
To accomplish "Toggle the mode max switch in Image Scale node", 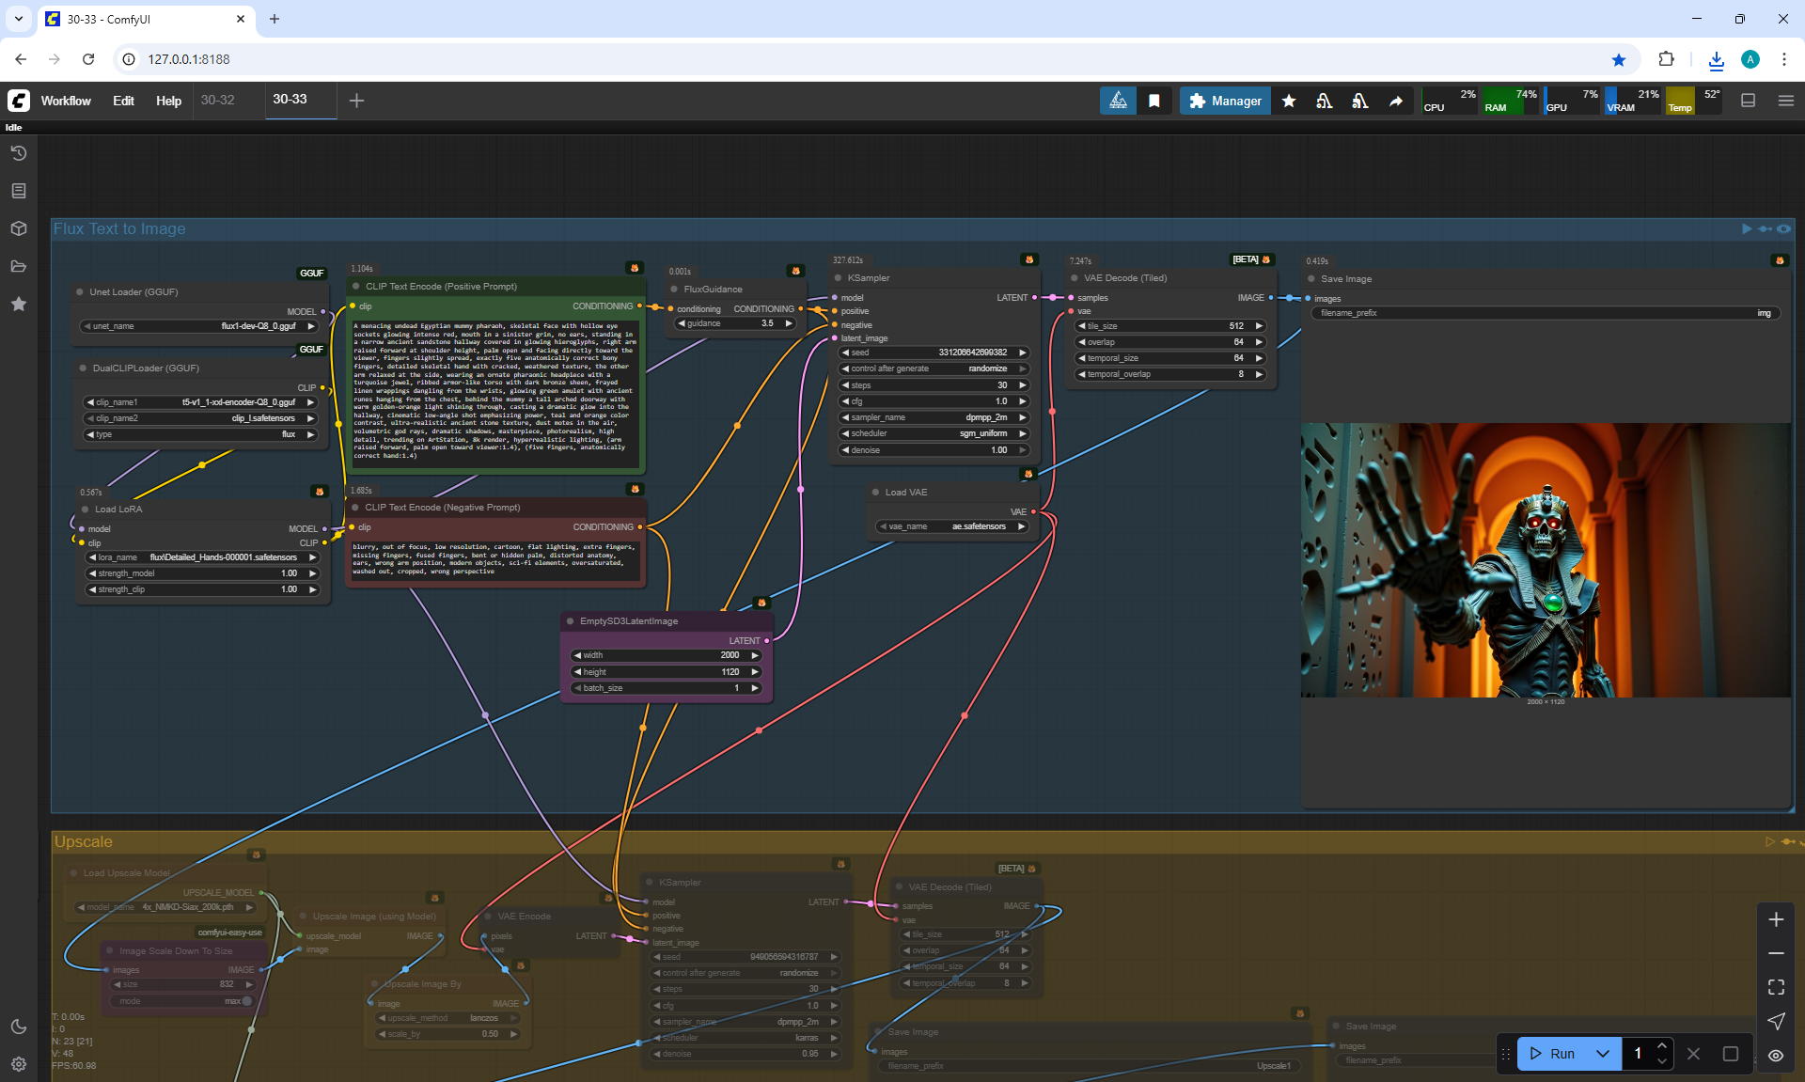I will (246, 1001).
